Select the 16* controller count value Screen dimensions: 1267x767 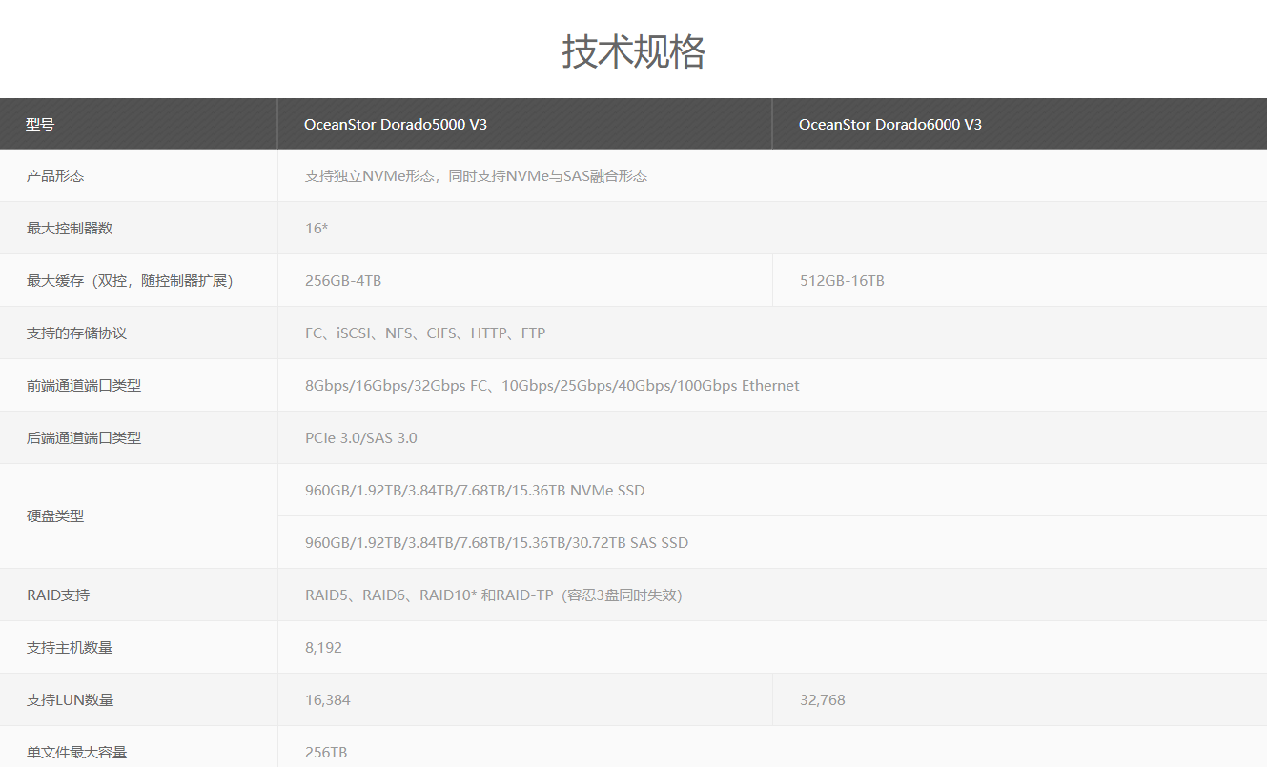[x=317, y=229]
